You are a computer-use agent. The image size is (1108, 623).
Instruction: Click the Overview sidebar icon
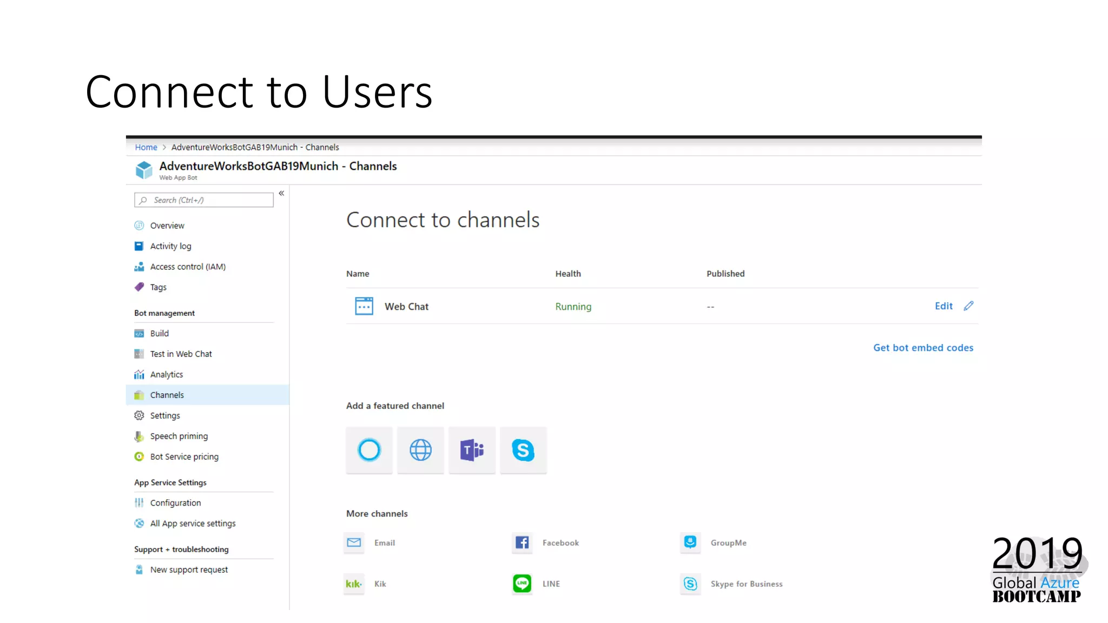click(139, 226)
